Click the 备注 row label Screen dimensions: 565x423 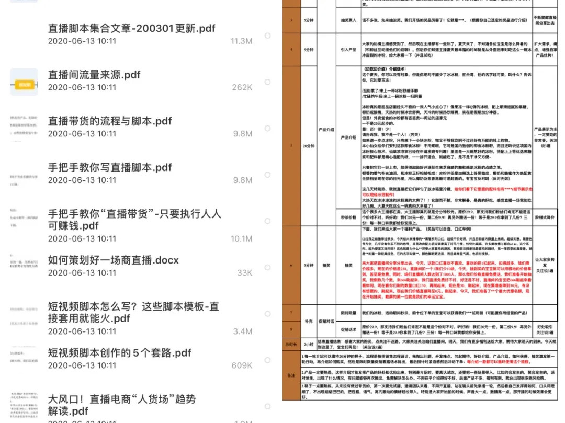[x=291, y=375]
